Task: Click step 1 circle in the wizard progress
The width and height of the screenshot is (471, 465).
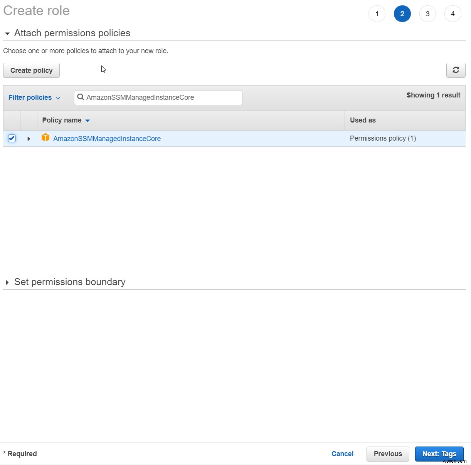Action: pos(377,13)
